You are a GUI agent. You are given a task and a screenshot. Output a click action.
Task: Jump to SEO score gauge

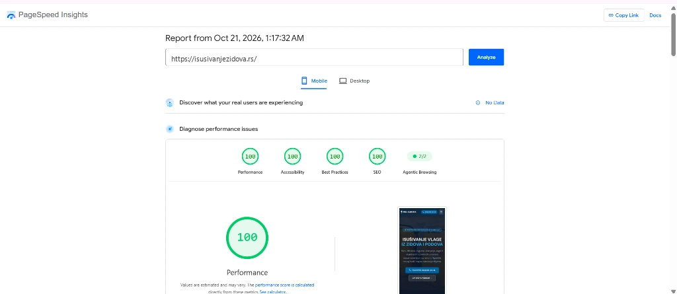(x=377, y=157)
